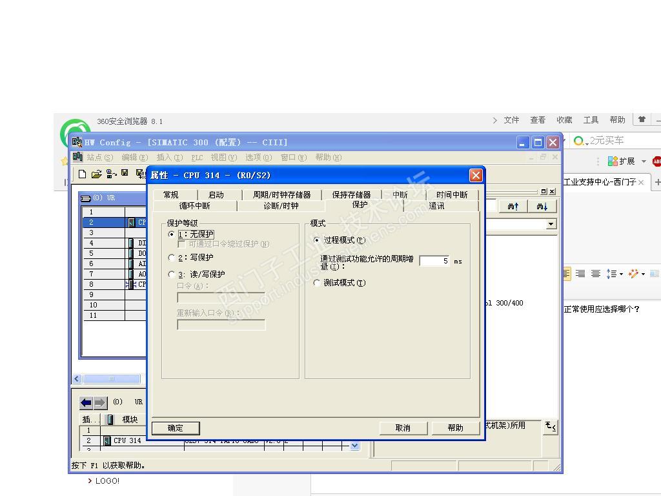Image resolution: width=661 pixels, height=496 pixels.
Task: Open the browser 收藏 favorites menu
Action: [564, 119]
